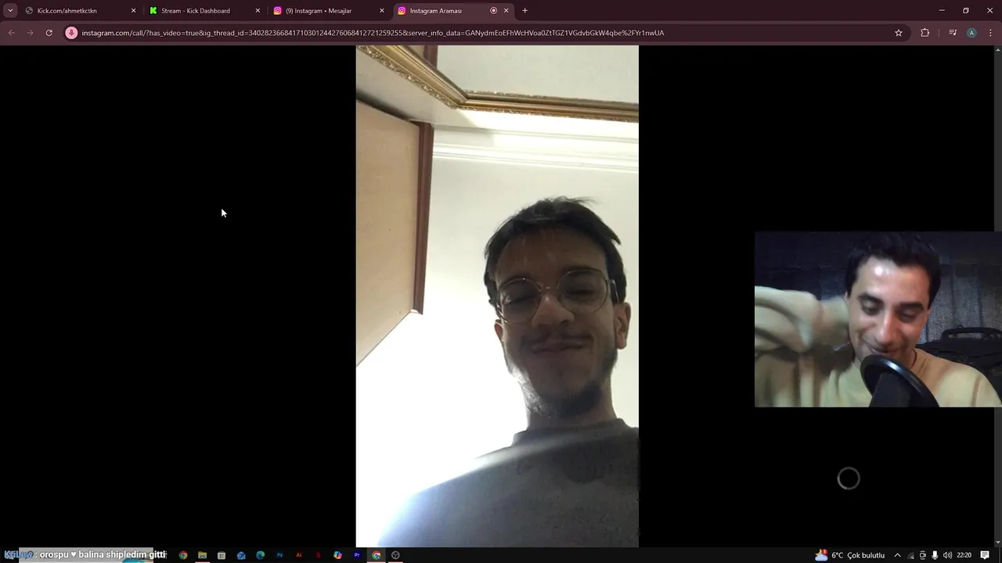Bookmark this page with the star icon
1002x563 pixels.
[x=899, y=33]
